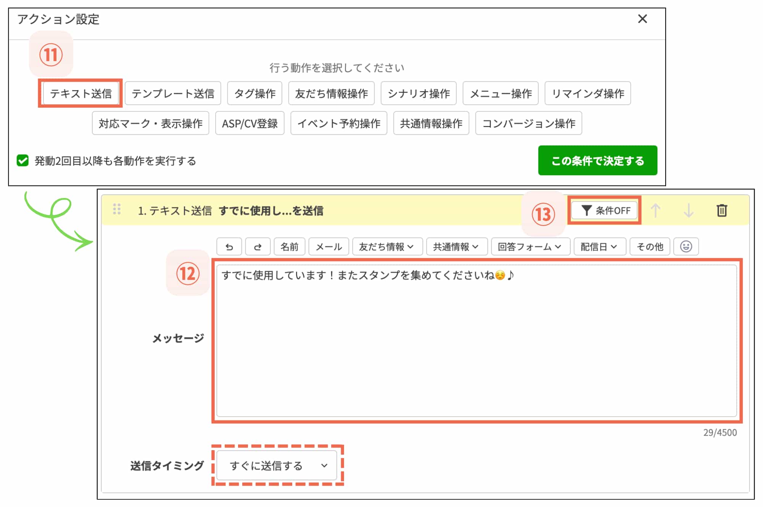Click the redo icon in message toolbar
This screenshot has width=763, height=507.
[258, 246]
